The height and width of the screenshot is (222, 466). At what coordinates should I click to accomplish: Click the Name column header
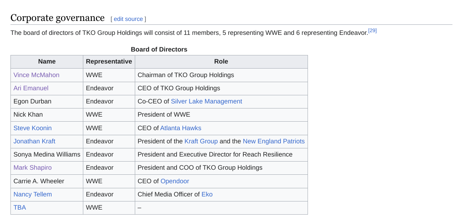click(x=47, y=61)
